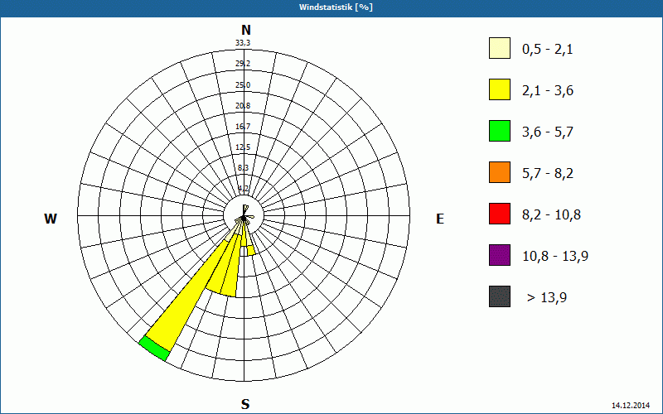Pick the green 3,6 - 5,7 legend swatch
The image size is (663, 414).
500,131
